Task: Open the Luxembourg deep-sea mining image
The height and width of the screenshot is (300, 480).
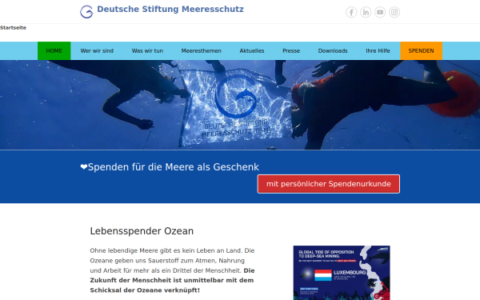Action: (342, 273)
